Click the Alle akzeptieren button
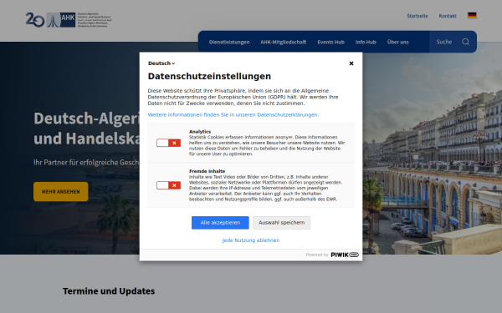Screen dimensions: 502x313 click(x=220, y=223)
